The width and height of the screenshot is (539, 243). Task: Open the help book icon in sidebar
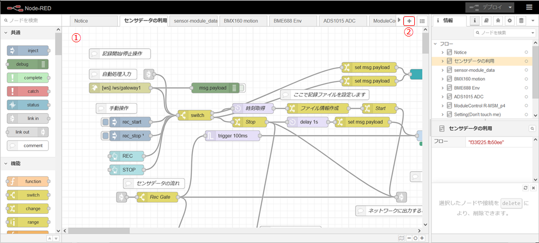(486, 21)
